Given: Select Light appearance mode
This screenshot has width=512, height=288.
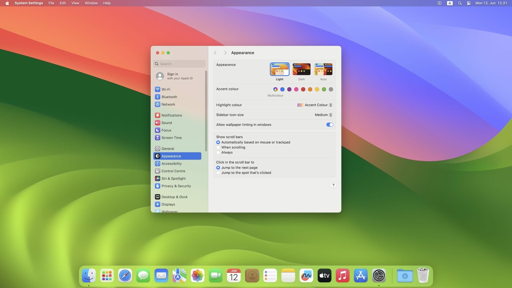Looking at the screenshot, I should click(279, 69).
